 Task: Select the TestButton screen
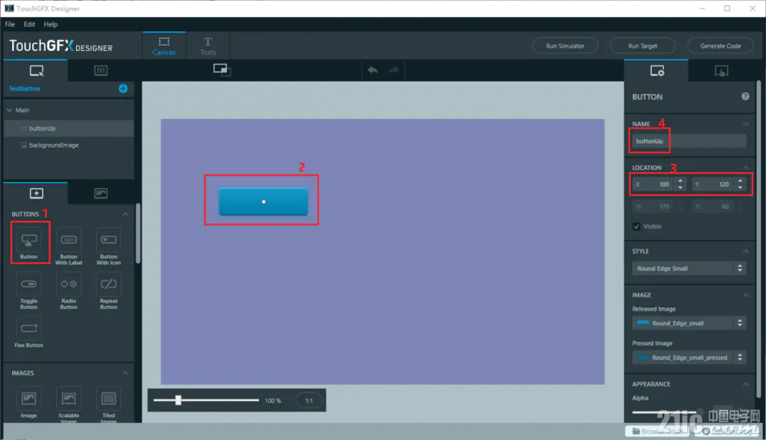click(x=24, y=89)
